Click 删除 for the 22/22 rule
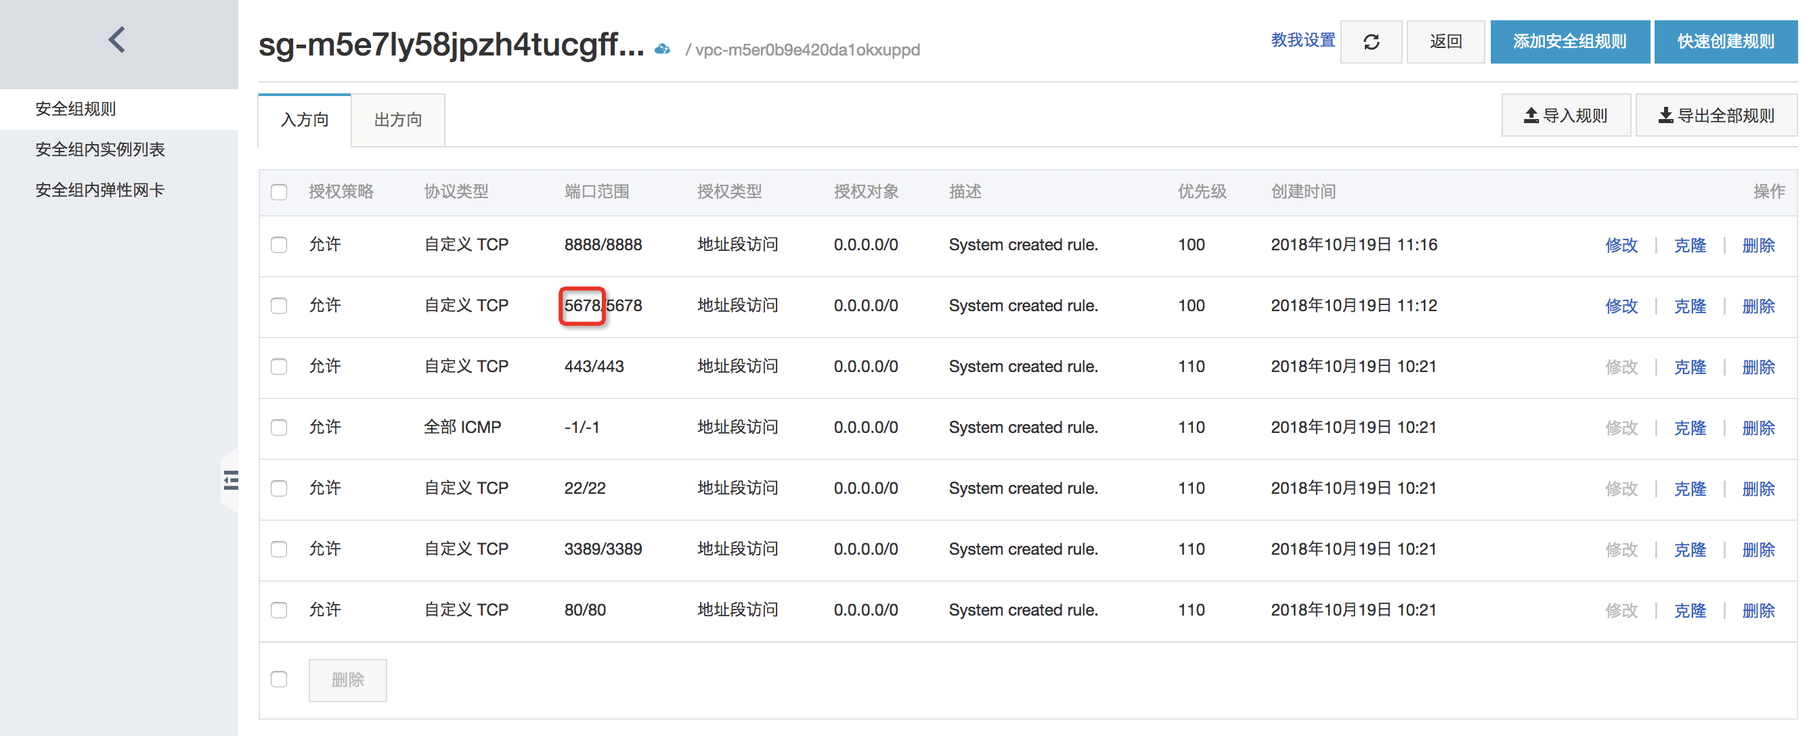Image resolution: width=1813 pixels, height=736 pixels. pyautogui.click(x=1758, y=488)
